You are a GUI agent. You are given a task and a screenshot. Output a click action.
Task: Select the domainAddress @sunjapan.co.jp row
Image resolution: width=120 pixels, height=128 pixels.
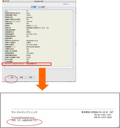[x=38, y=41]
